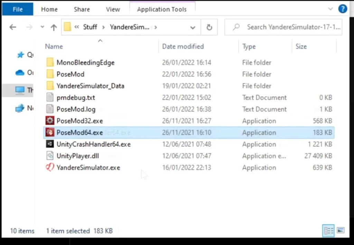
Task: Select the UnityCrashHandler64.exe application icon
Action: (x=50, y=144)
